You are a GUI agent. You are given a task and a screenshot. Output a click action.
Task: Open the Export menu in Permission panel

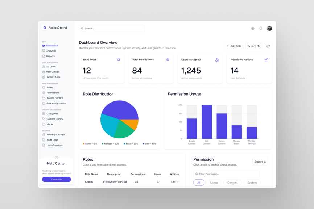pos(260,162)
